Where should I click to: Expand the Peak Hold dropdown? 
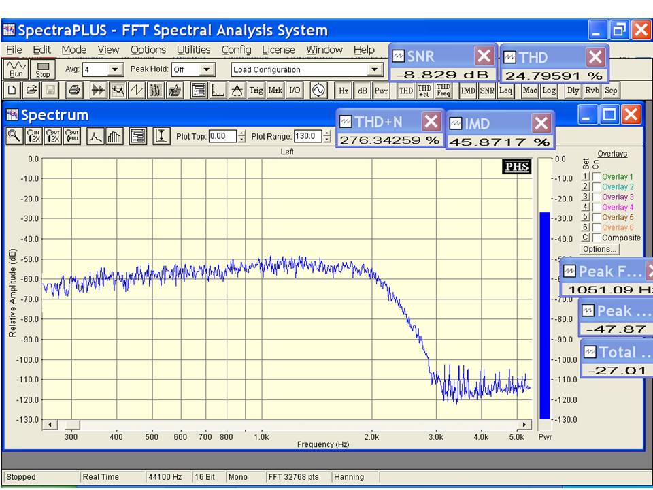207,69
